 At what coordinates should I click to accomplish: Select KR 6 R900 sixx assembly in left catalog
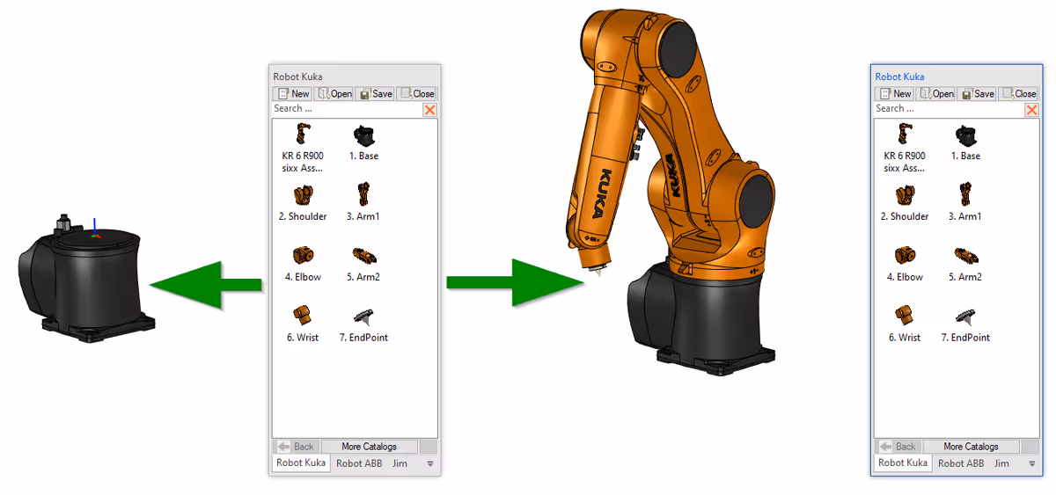click(302, 148)
